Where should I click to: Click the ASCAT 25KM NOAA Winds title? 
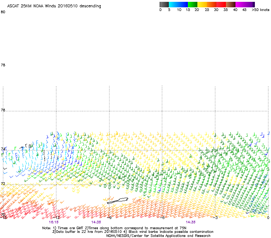coord(54,6)
